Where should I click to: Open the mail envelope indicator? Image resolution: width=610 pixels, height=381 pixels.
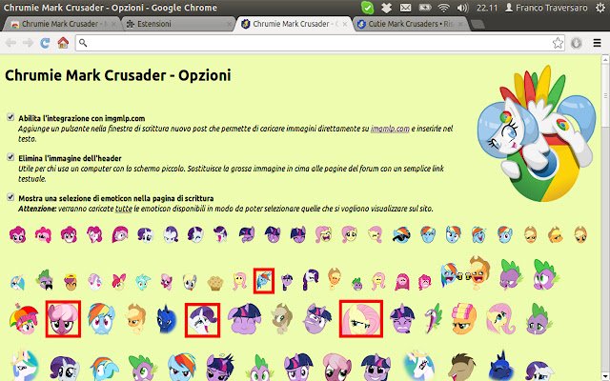[x=405, y=8]
